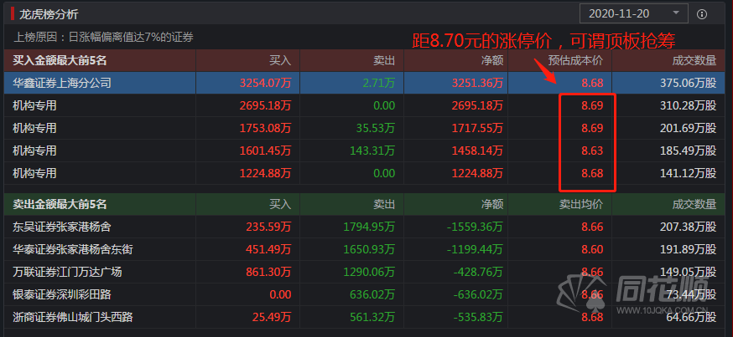
Task: Select the 机构专用 row with 2695.18万 buy
Action: [x=366, y=105]
